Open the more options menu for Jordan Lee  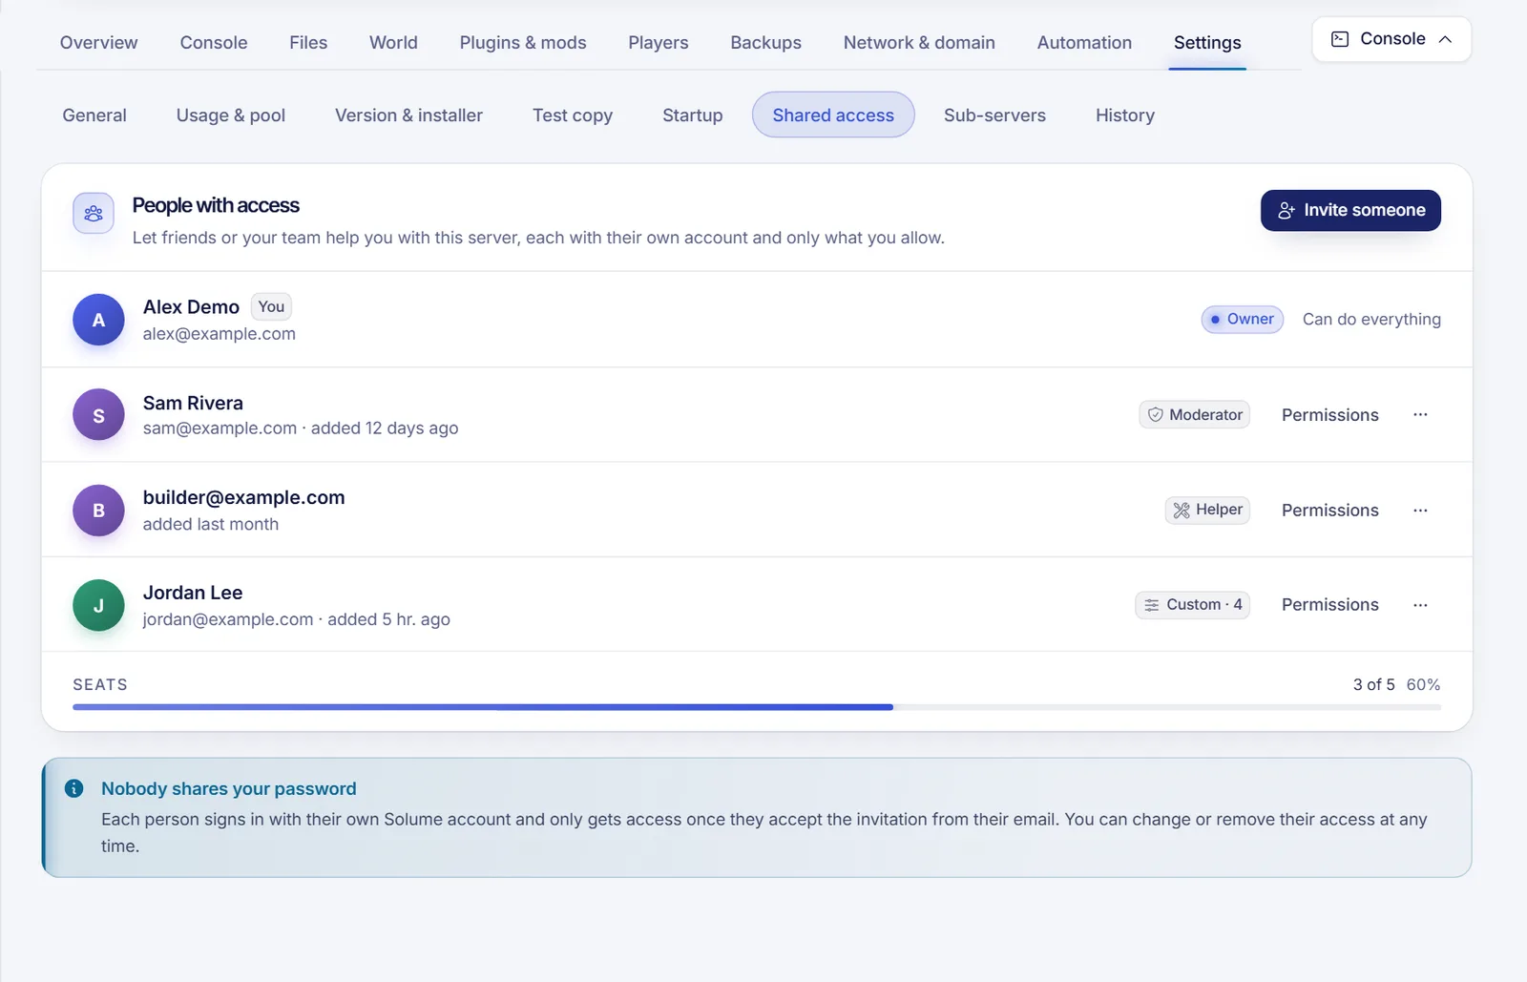point(1420,605)
